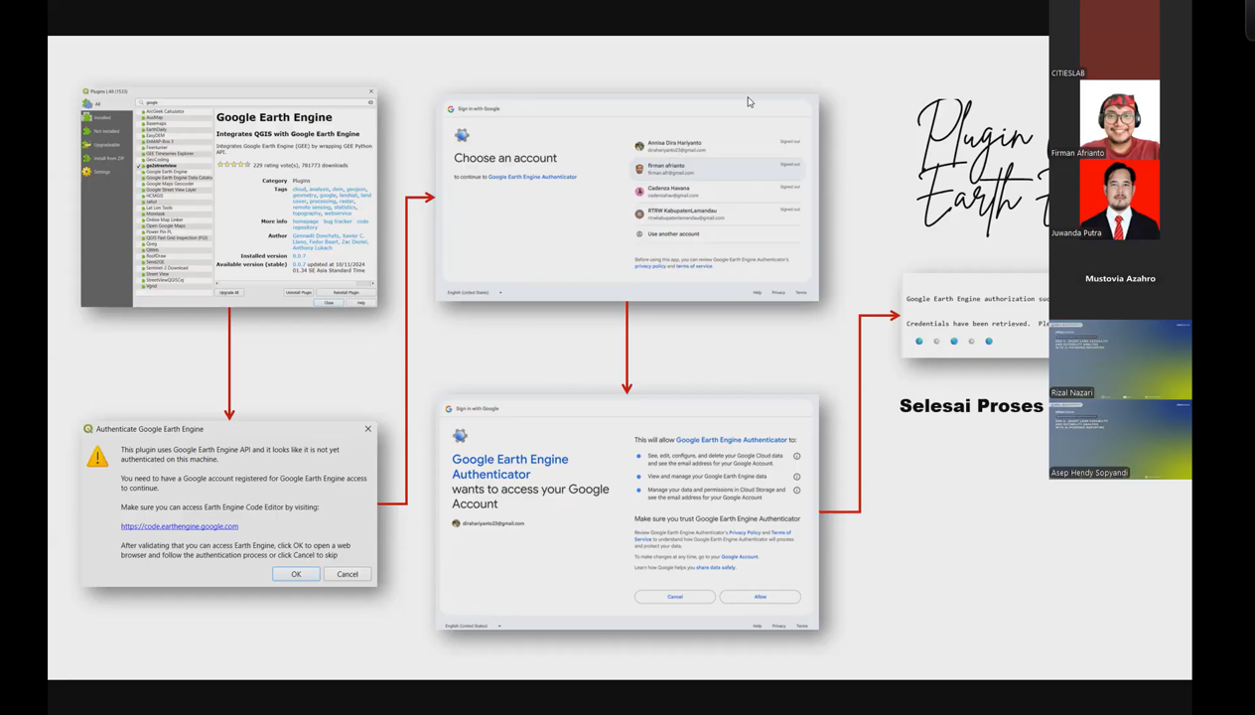
Task: Close the Plugins window with the X icon
Action: point(371,91)
